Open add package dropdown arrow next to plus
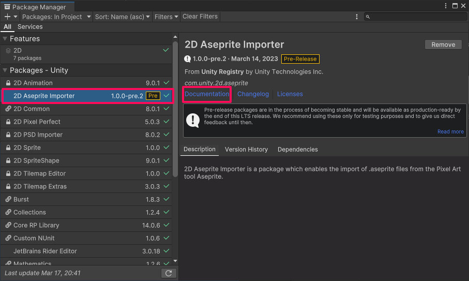Viewport: 469px width, 281px height. pyautogui.click(x=16, y=17)
